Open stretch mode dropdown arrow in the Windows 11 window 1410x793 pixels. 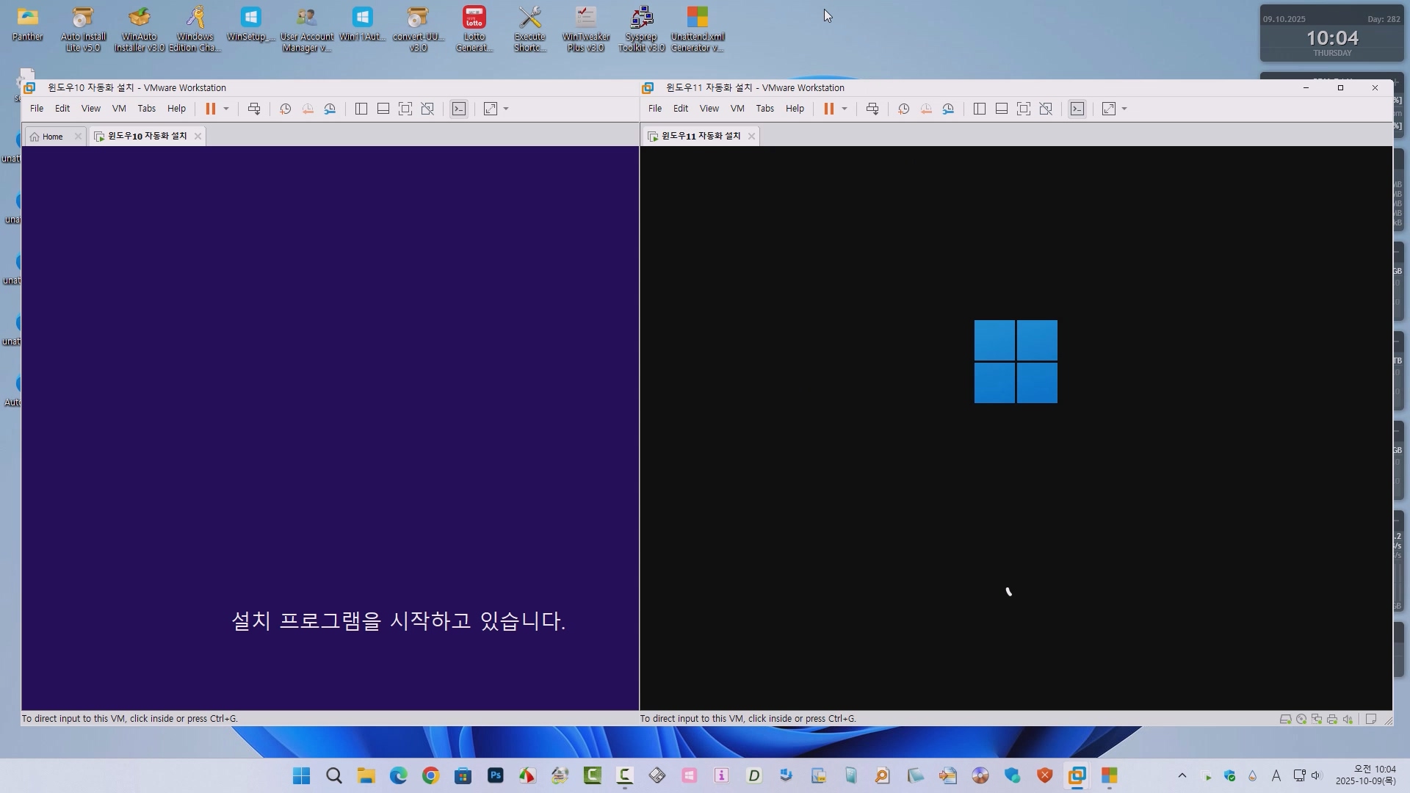[x=1124, y=109]
